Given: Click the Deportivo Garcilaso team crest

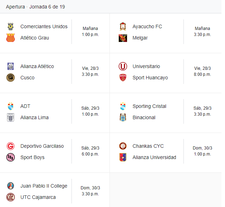Looking at the screenshot, I should click(11, 146).
